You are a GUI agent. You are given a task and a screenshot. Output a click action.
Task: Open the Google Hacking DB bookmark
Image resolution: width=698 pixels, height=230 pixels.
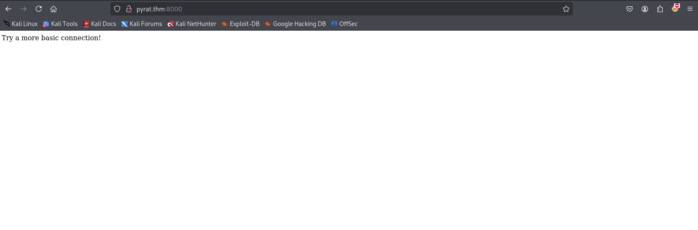point(295,24)
